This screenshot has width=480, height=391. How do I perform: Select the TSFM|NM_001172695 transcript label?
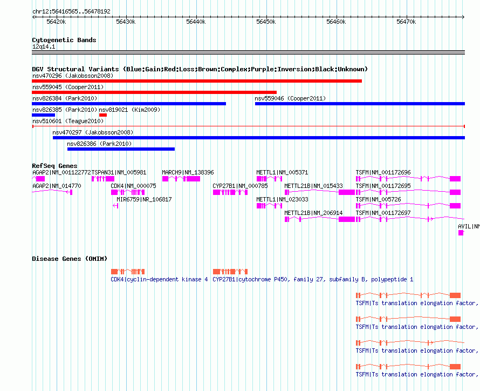click(383, 186)
